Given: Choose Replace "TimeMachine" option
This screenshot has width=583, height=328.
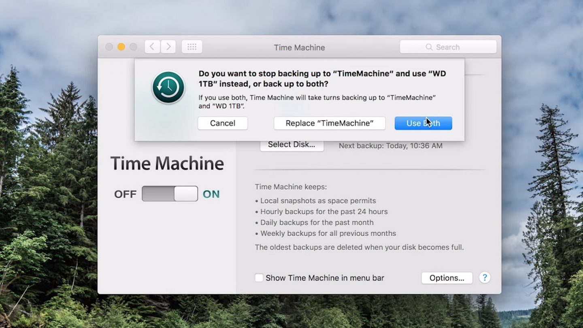Looking at the screenshot, I should (x=330, y=123).
